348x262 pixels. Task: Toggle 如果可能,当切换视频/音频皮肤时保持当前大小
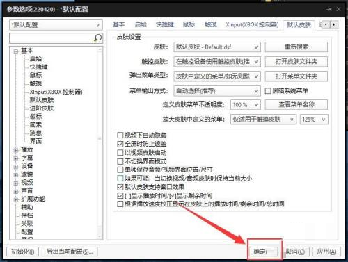(120, 179)
